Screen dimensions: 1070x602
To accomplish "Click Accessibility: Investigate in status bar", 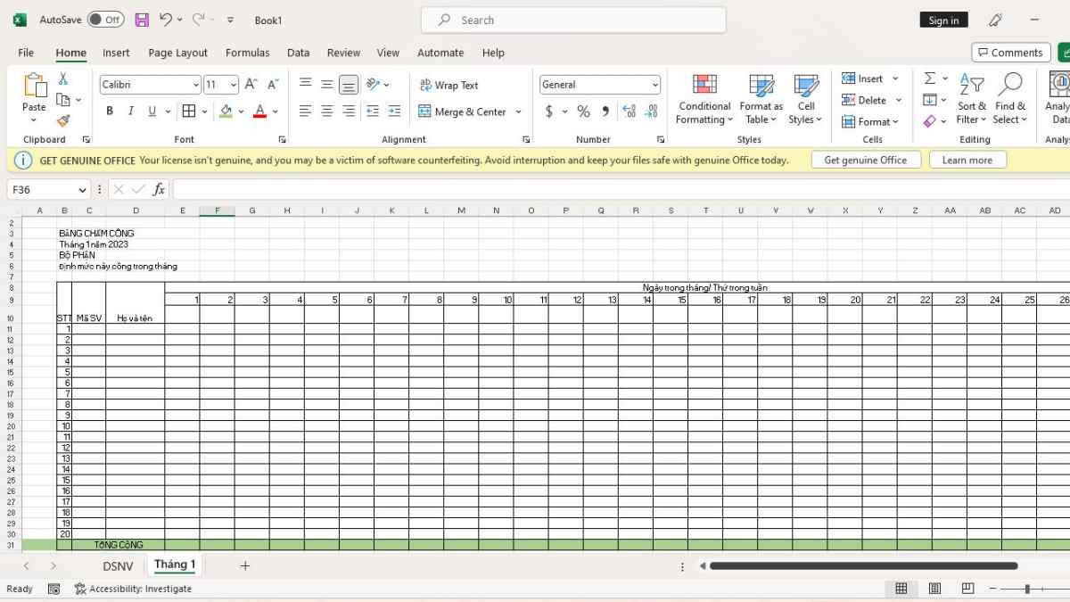I will click(134, 589).
